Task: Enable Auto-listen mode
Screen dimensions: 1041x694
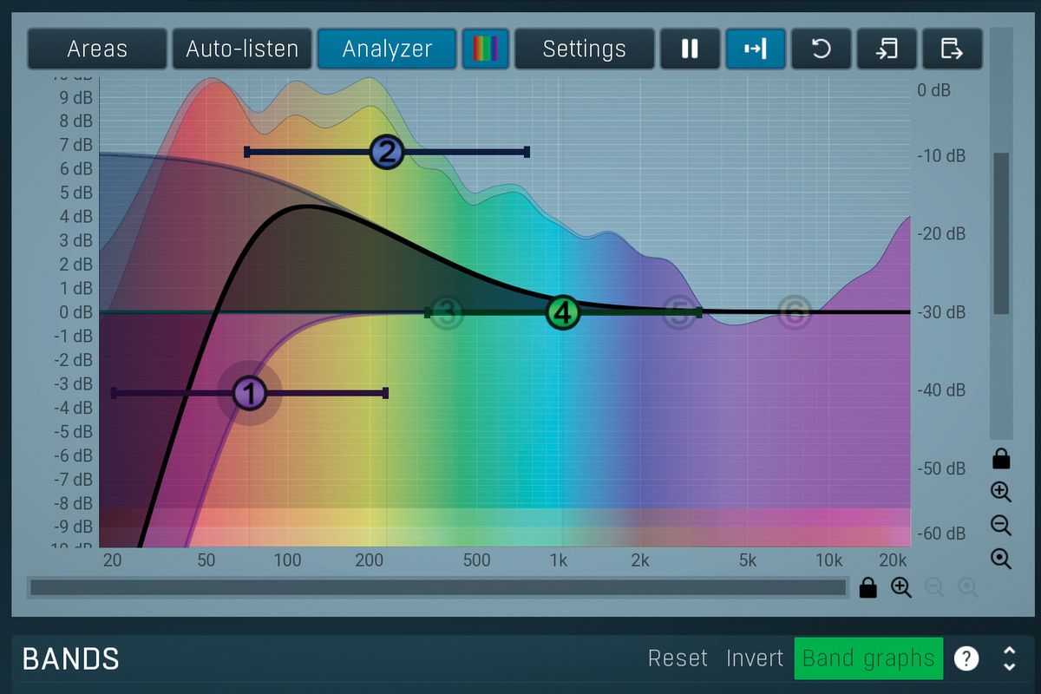Action: [242, 49]
